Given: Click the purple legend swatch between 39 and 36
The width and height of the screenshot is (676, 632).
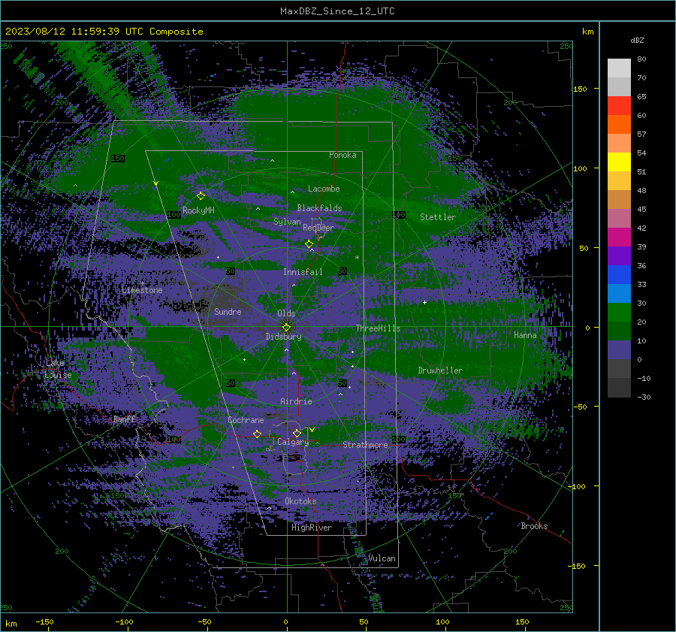Looking at the screenshot, I should [x=619, y=256].
